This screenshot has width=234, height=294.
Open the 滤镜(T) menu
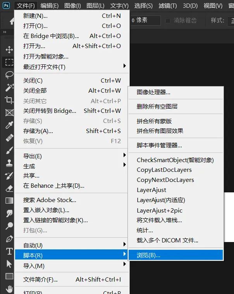click(168, 6)
